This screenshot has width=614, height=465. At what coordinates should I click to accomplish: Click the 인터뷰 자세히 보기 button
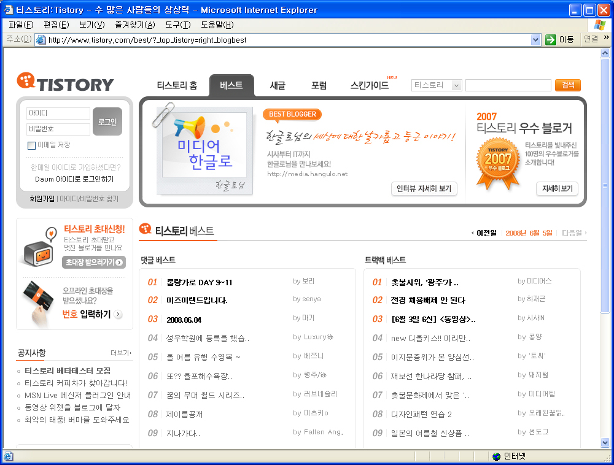coord(424,188)
